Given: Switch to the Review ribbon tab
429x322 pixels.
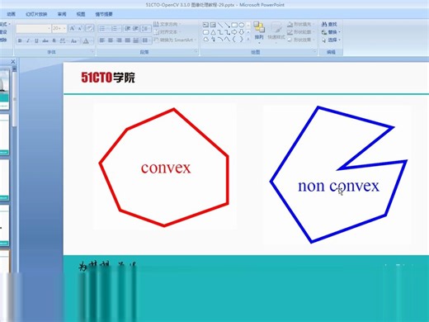Looking at the screenshot, I should (62, 14).
